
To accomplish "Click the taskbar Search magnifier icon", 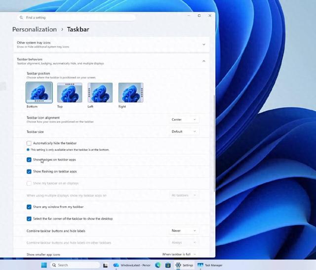I will 54,265.
